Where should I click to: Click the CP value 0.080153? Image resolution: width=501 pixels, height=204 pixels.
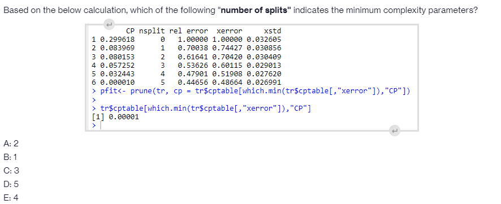tap(118, 57)
